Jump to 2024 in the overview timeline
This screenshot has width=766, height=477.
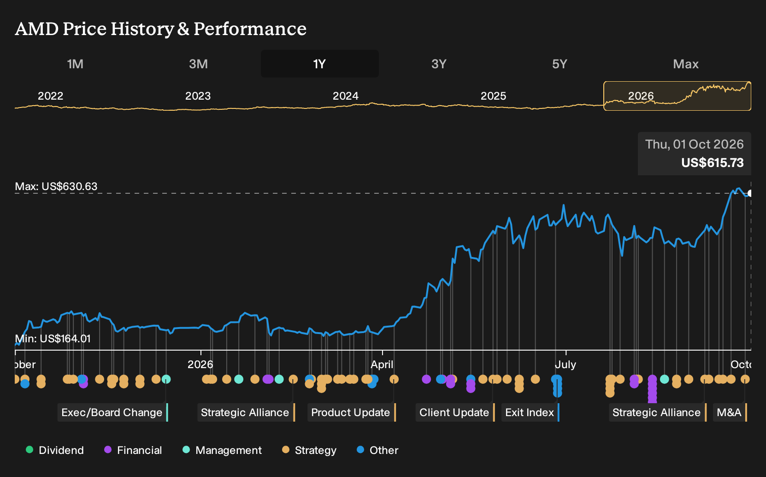[x=346, y=96]
